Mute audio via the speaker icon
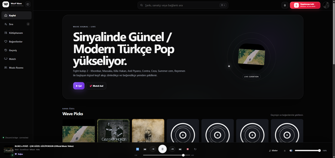Image resolution: width=335 pixels, height=158 pixels. [x=291, y=151]
